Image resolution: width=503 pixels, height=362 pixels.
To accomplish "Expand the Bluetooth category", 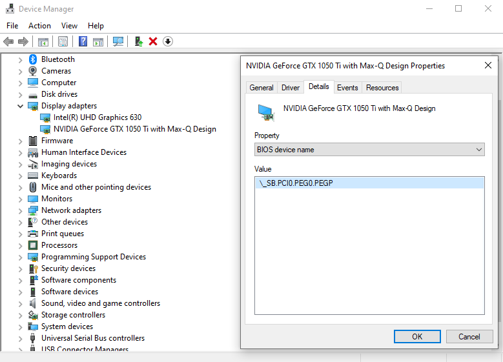I will (21, 59).
